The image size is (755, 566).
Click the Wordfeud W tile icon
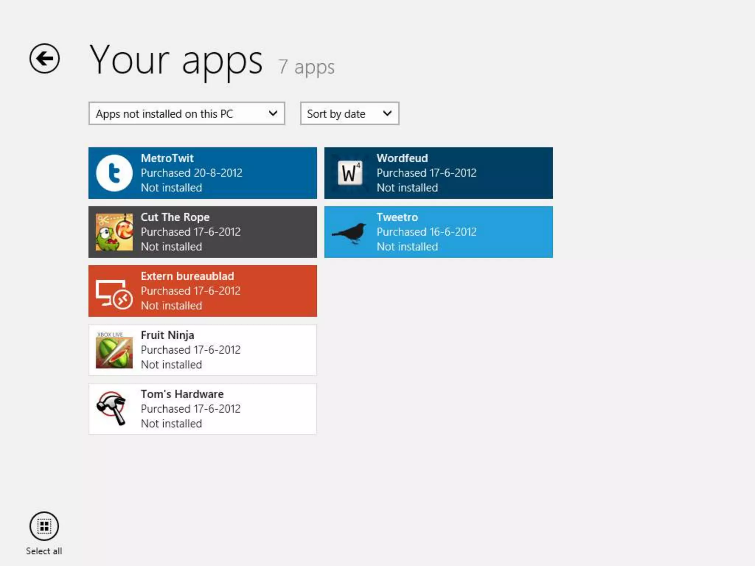click(x=350, y=173)
